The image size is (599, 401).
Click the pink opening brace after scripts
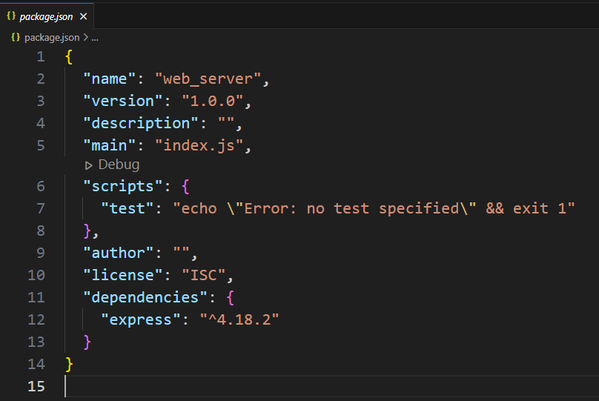coord(185,186)
